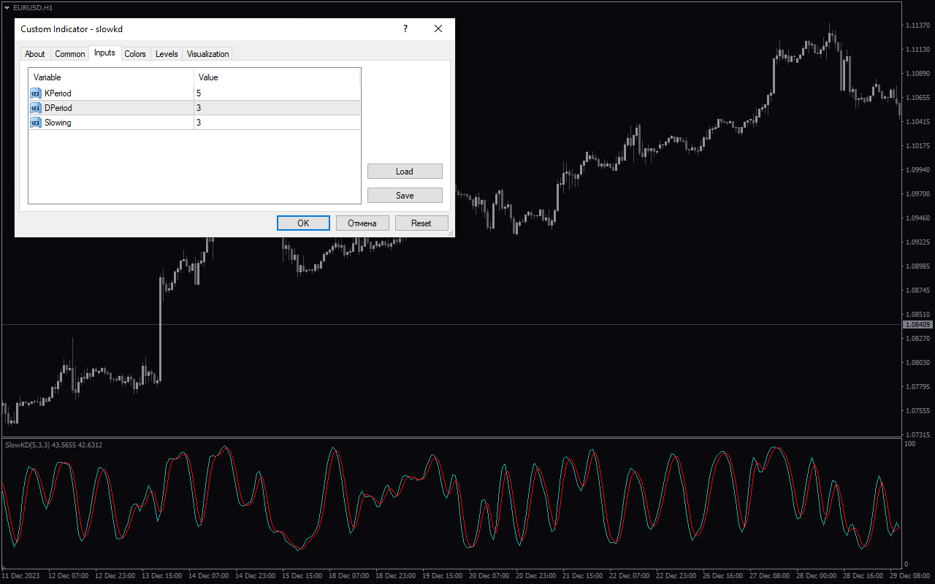The image size is (935, 584).
Task: Click the 11 Dec 2023 time label
Action: (20, 576)
